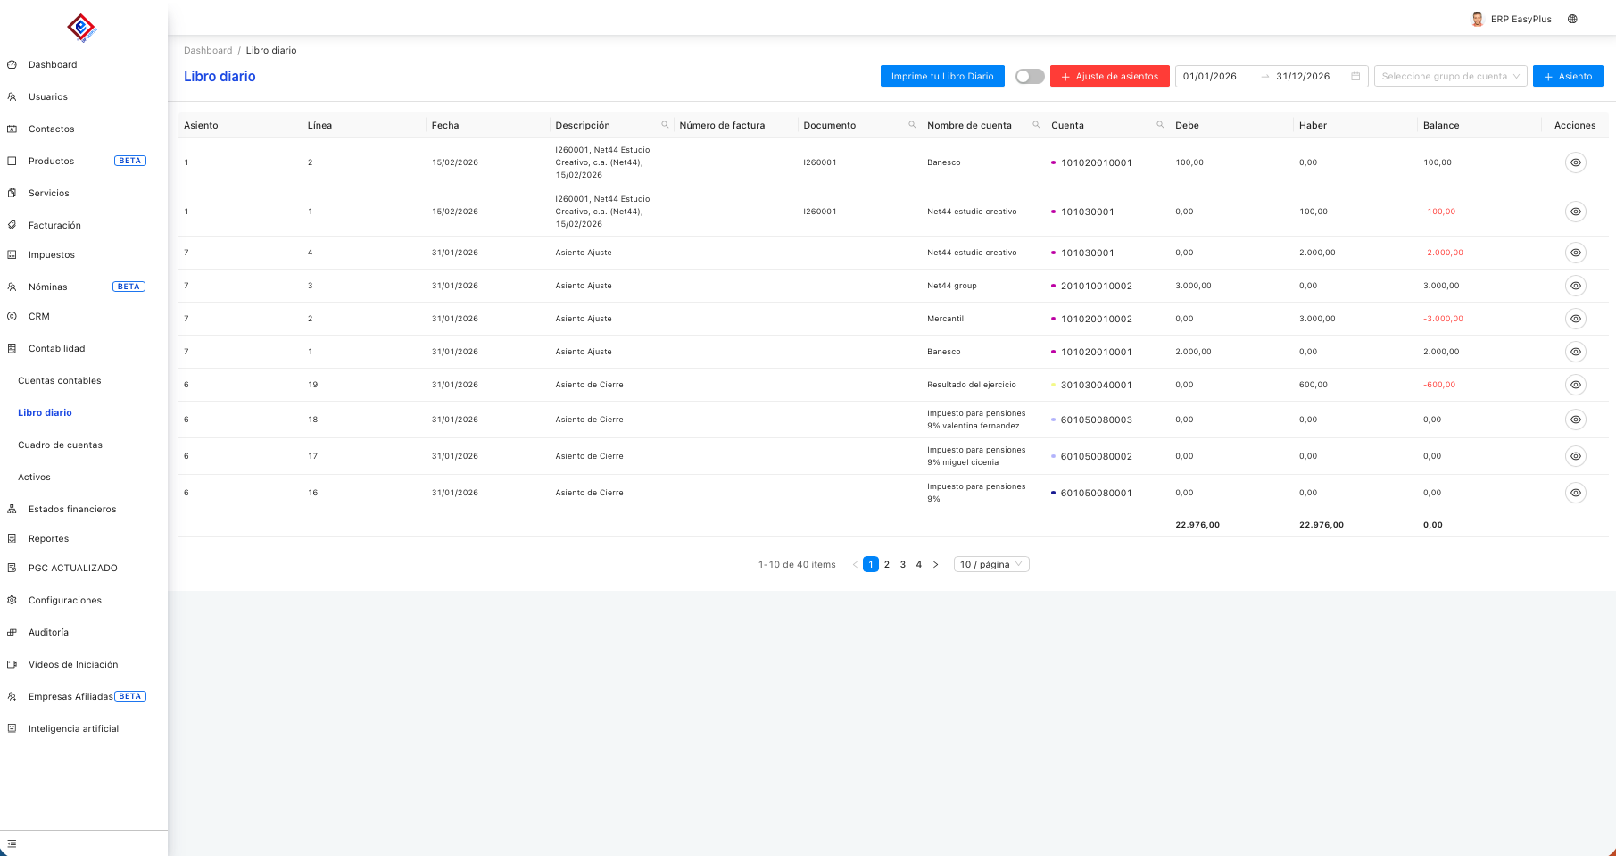
Task: View details of Resultado del ejercicio row
Action: (x=1575, y=385)
